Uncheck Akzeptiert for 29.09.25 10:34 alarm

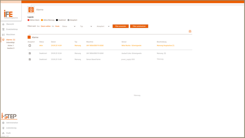click(30, 53)
